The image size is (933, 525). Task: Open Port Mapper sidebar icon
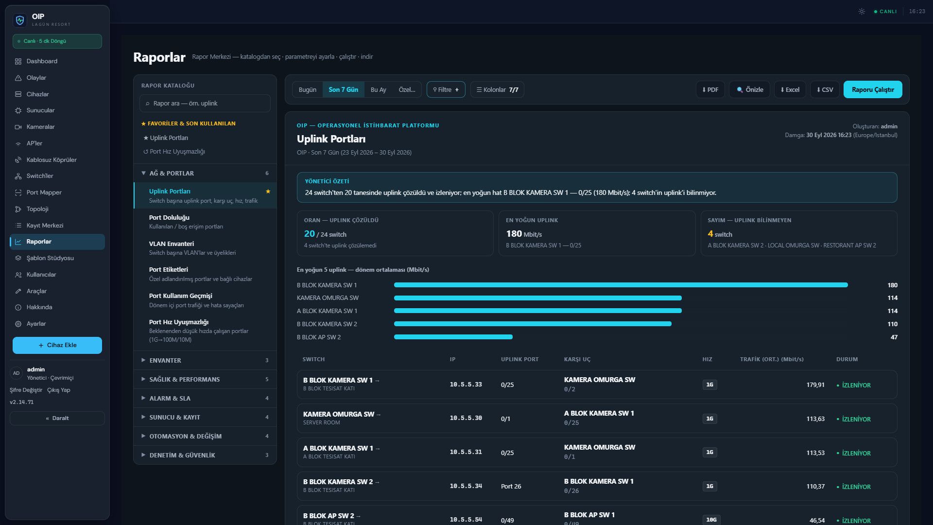(18, 192)
